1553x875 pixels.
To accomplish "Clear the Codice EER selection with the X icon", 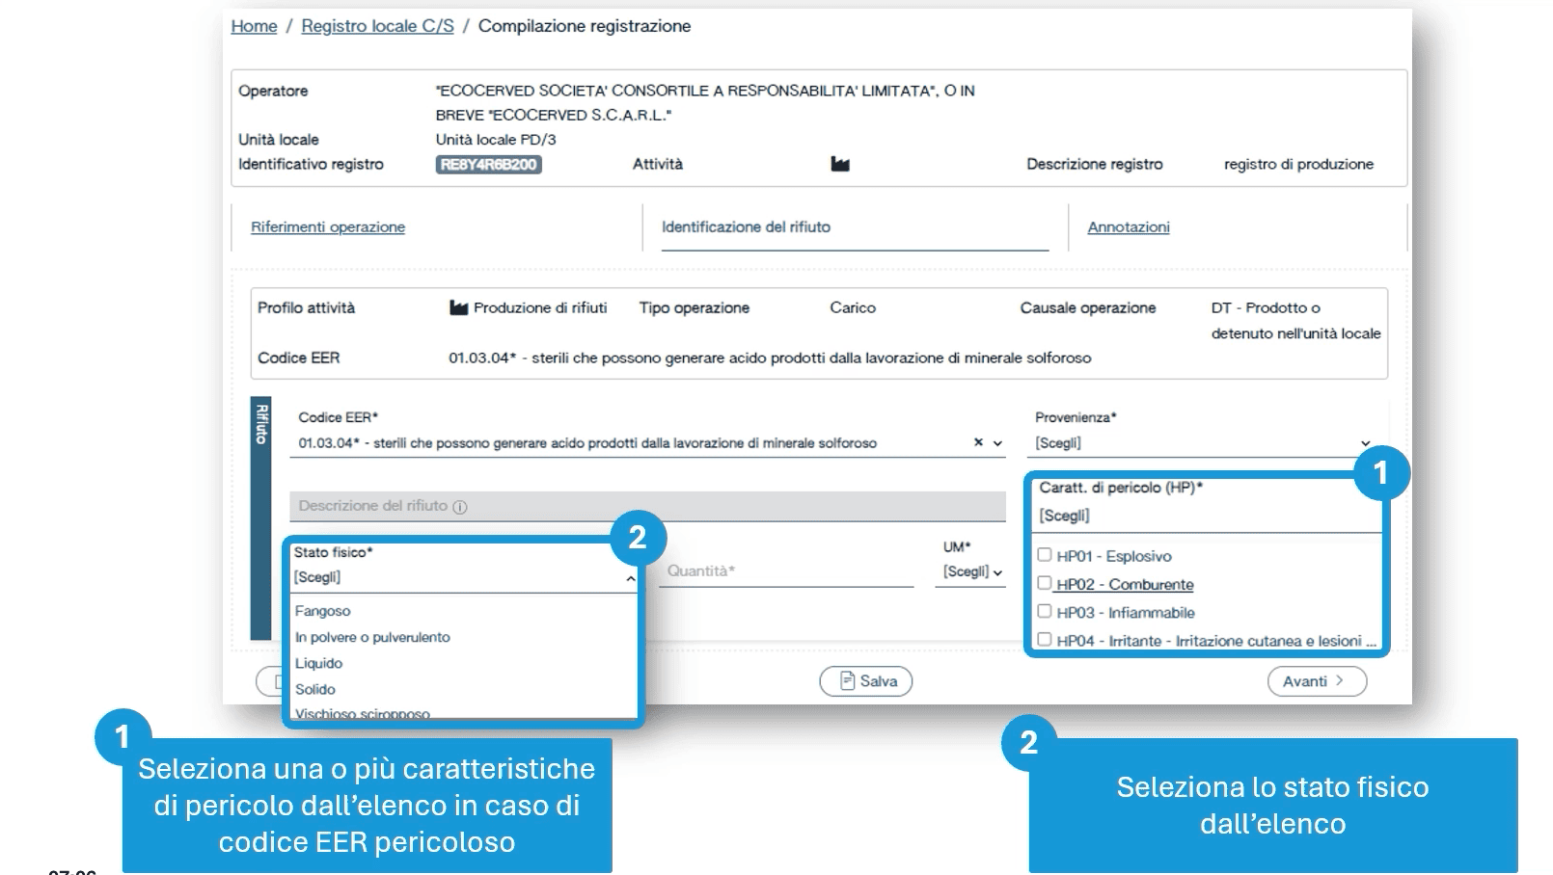I will (x=978, y=443).
